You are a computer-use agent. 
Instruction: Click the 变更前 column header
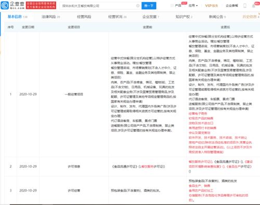tap(148, 27)
